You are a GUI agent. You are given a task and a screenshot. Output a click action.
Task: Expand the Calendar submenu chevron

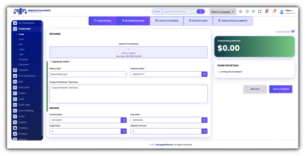point(40,70)
